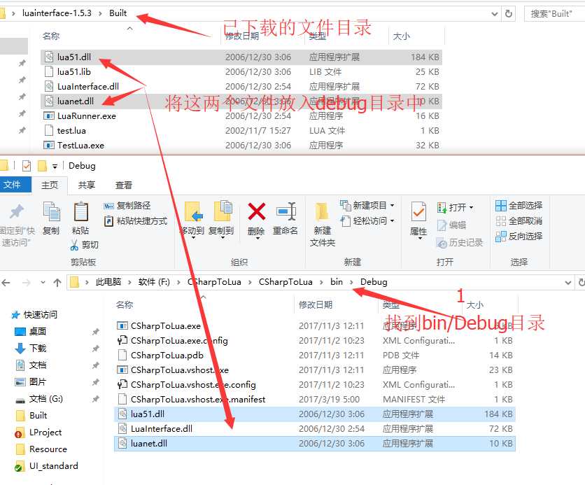
Task: Switch to the Home tab
Action: 50,185
